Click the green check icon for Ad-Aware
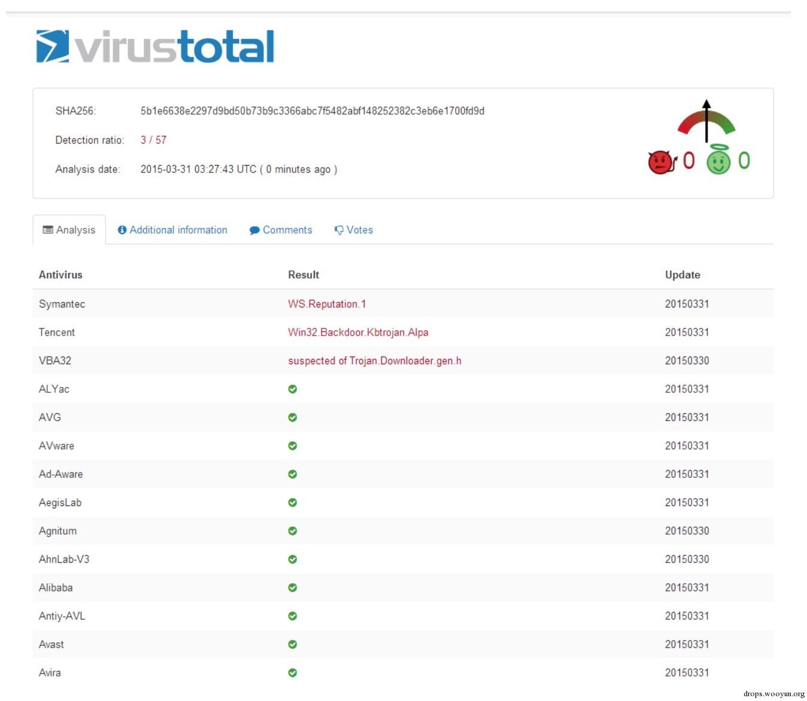This screenshot has width=807, height=701. (293, 474)
